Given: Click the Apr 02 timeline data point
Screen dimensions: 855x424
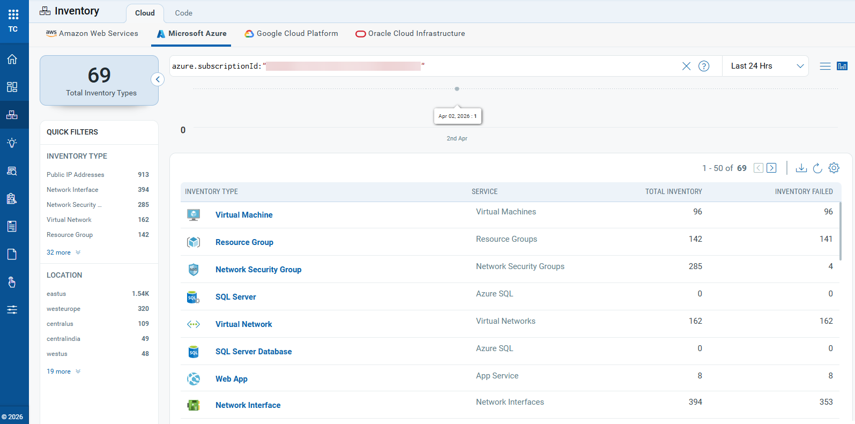Looking at the screenshot, I should (457, 89).
